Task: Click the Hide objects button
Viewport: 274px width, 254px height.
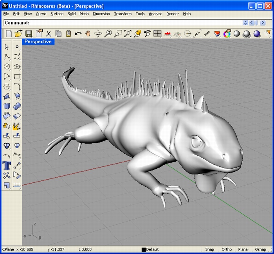Action: tap(207, 34)
